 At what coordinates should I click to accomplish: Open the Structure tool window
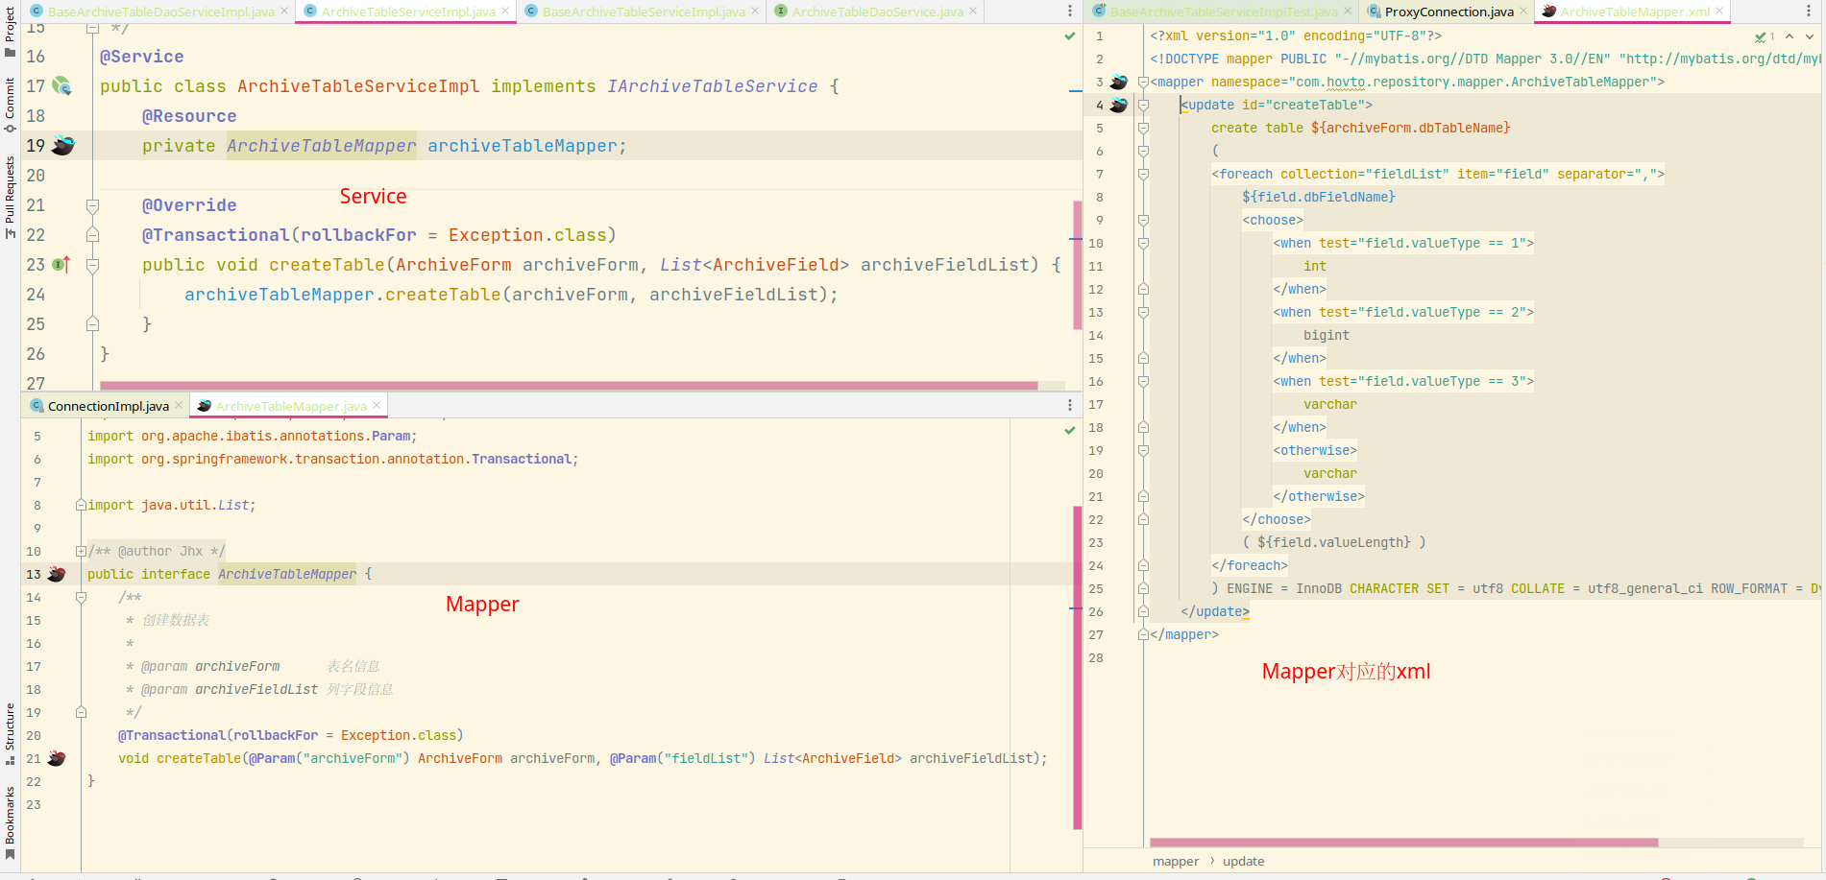tap(10, 732)
